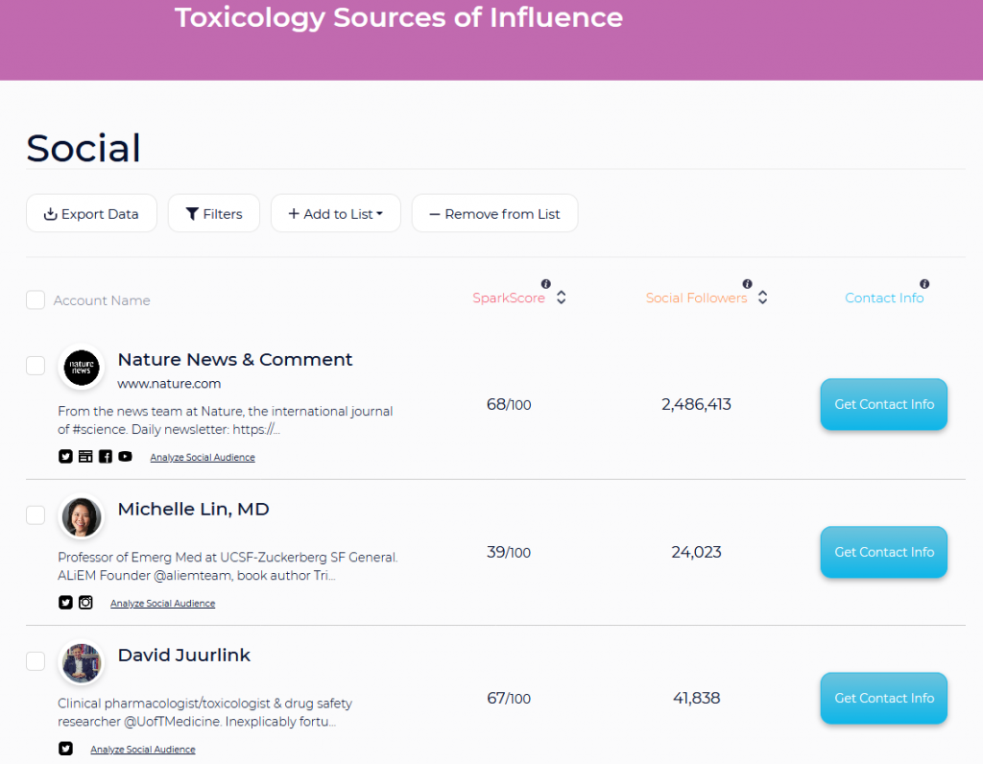The image size is (983, 764).
Task: Get Contact Info for Nature News
Action: coord(884,404)
